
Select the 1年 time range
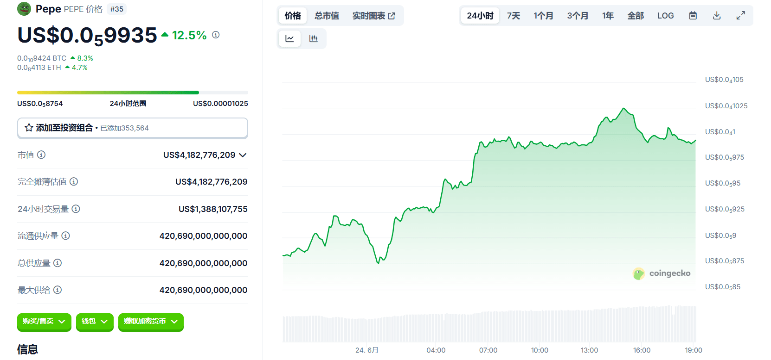pos(608,16)
